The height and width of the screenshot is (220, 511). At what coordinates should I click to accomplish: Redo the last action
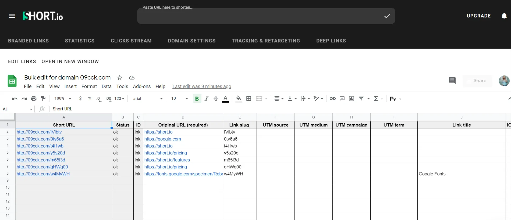(x=24, y=99)
